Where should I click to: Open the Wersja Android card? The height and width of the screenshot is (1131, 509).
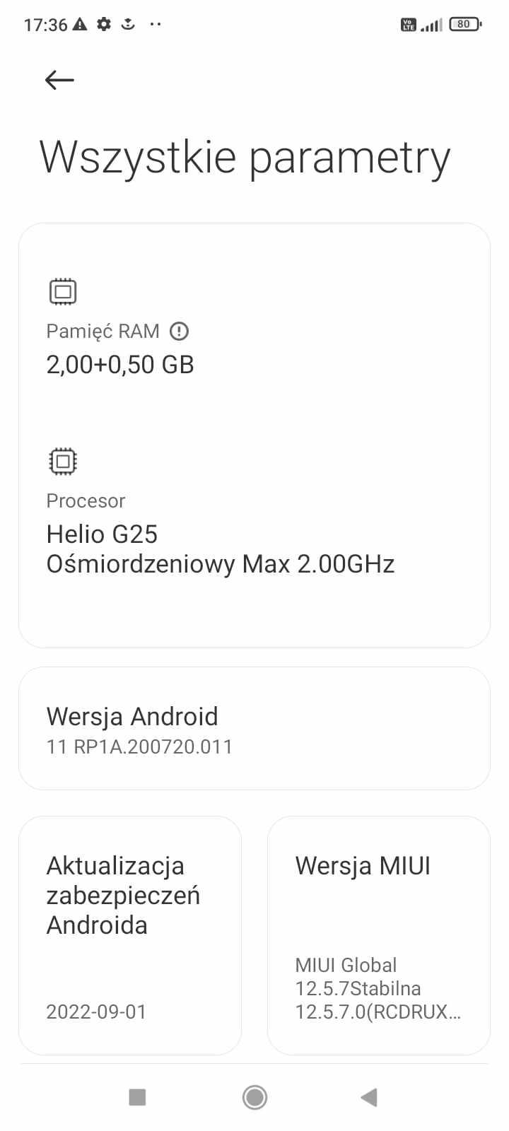(254, 729)
